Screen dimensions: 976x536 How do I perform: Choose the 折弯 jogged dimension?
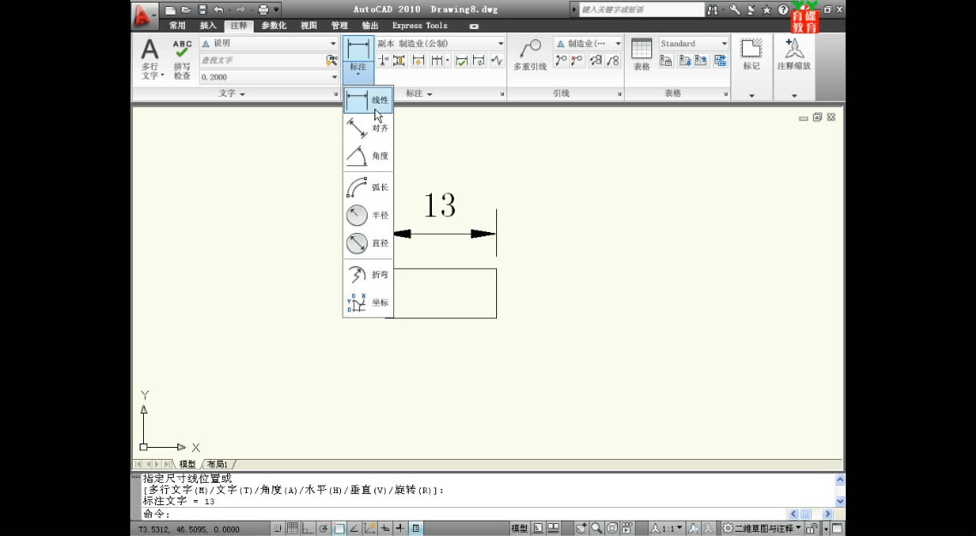click(x=368, y=274)
